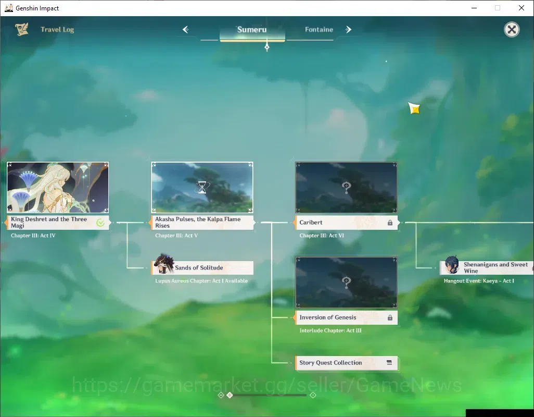Click Kaeya portrait on hangout entry

[452, 265]
